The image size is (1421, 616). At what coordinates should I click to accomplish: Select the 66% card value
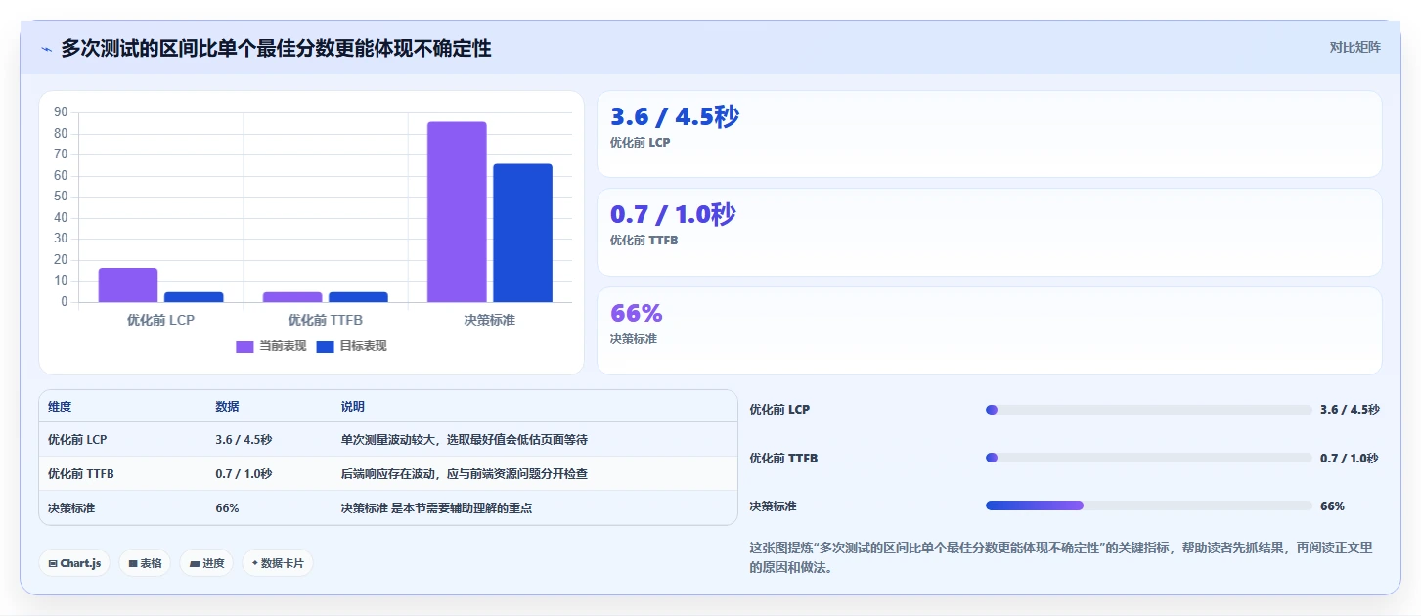(637, 314)
